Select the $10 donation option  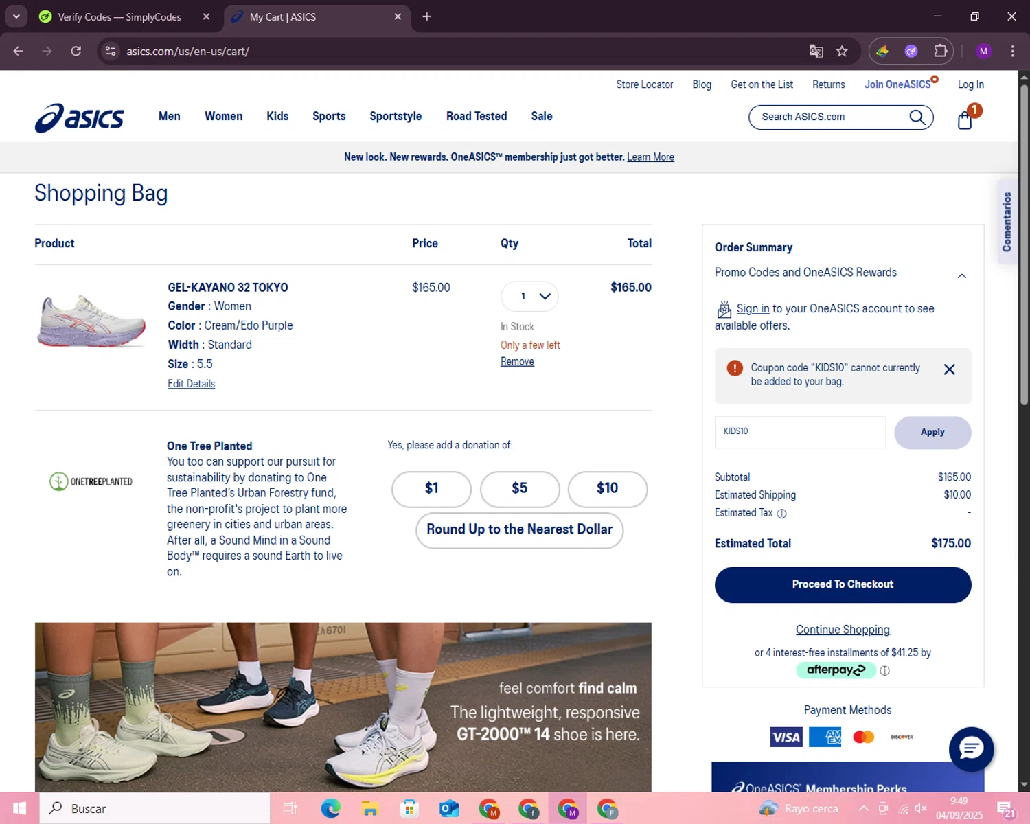(x=607, y=489)
